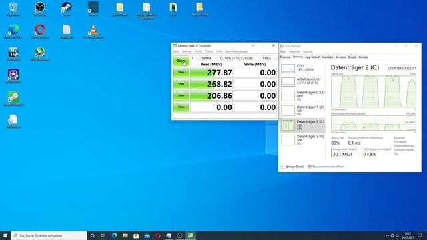
Task: Open the Optionen menu in Task Manager
Action: coord(294,51)
